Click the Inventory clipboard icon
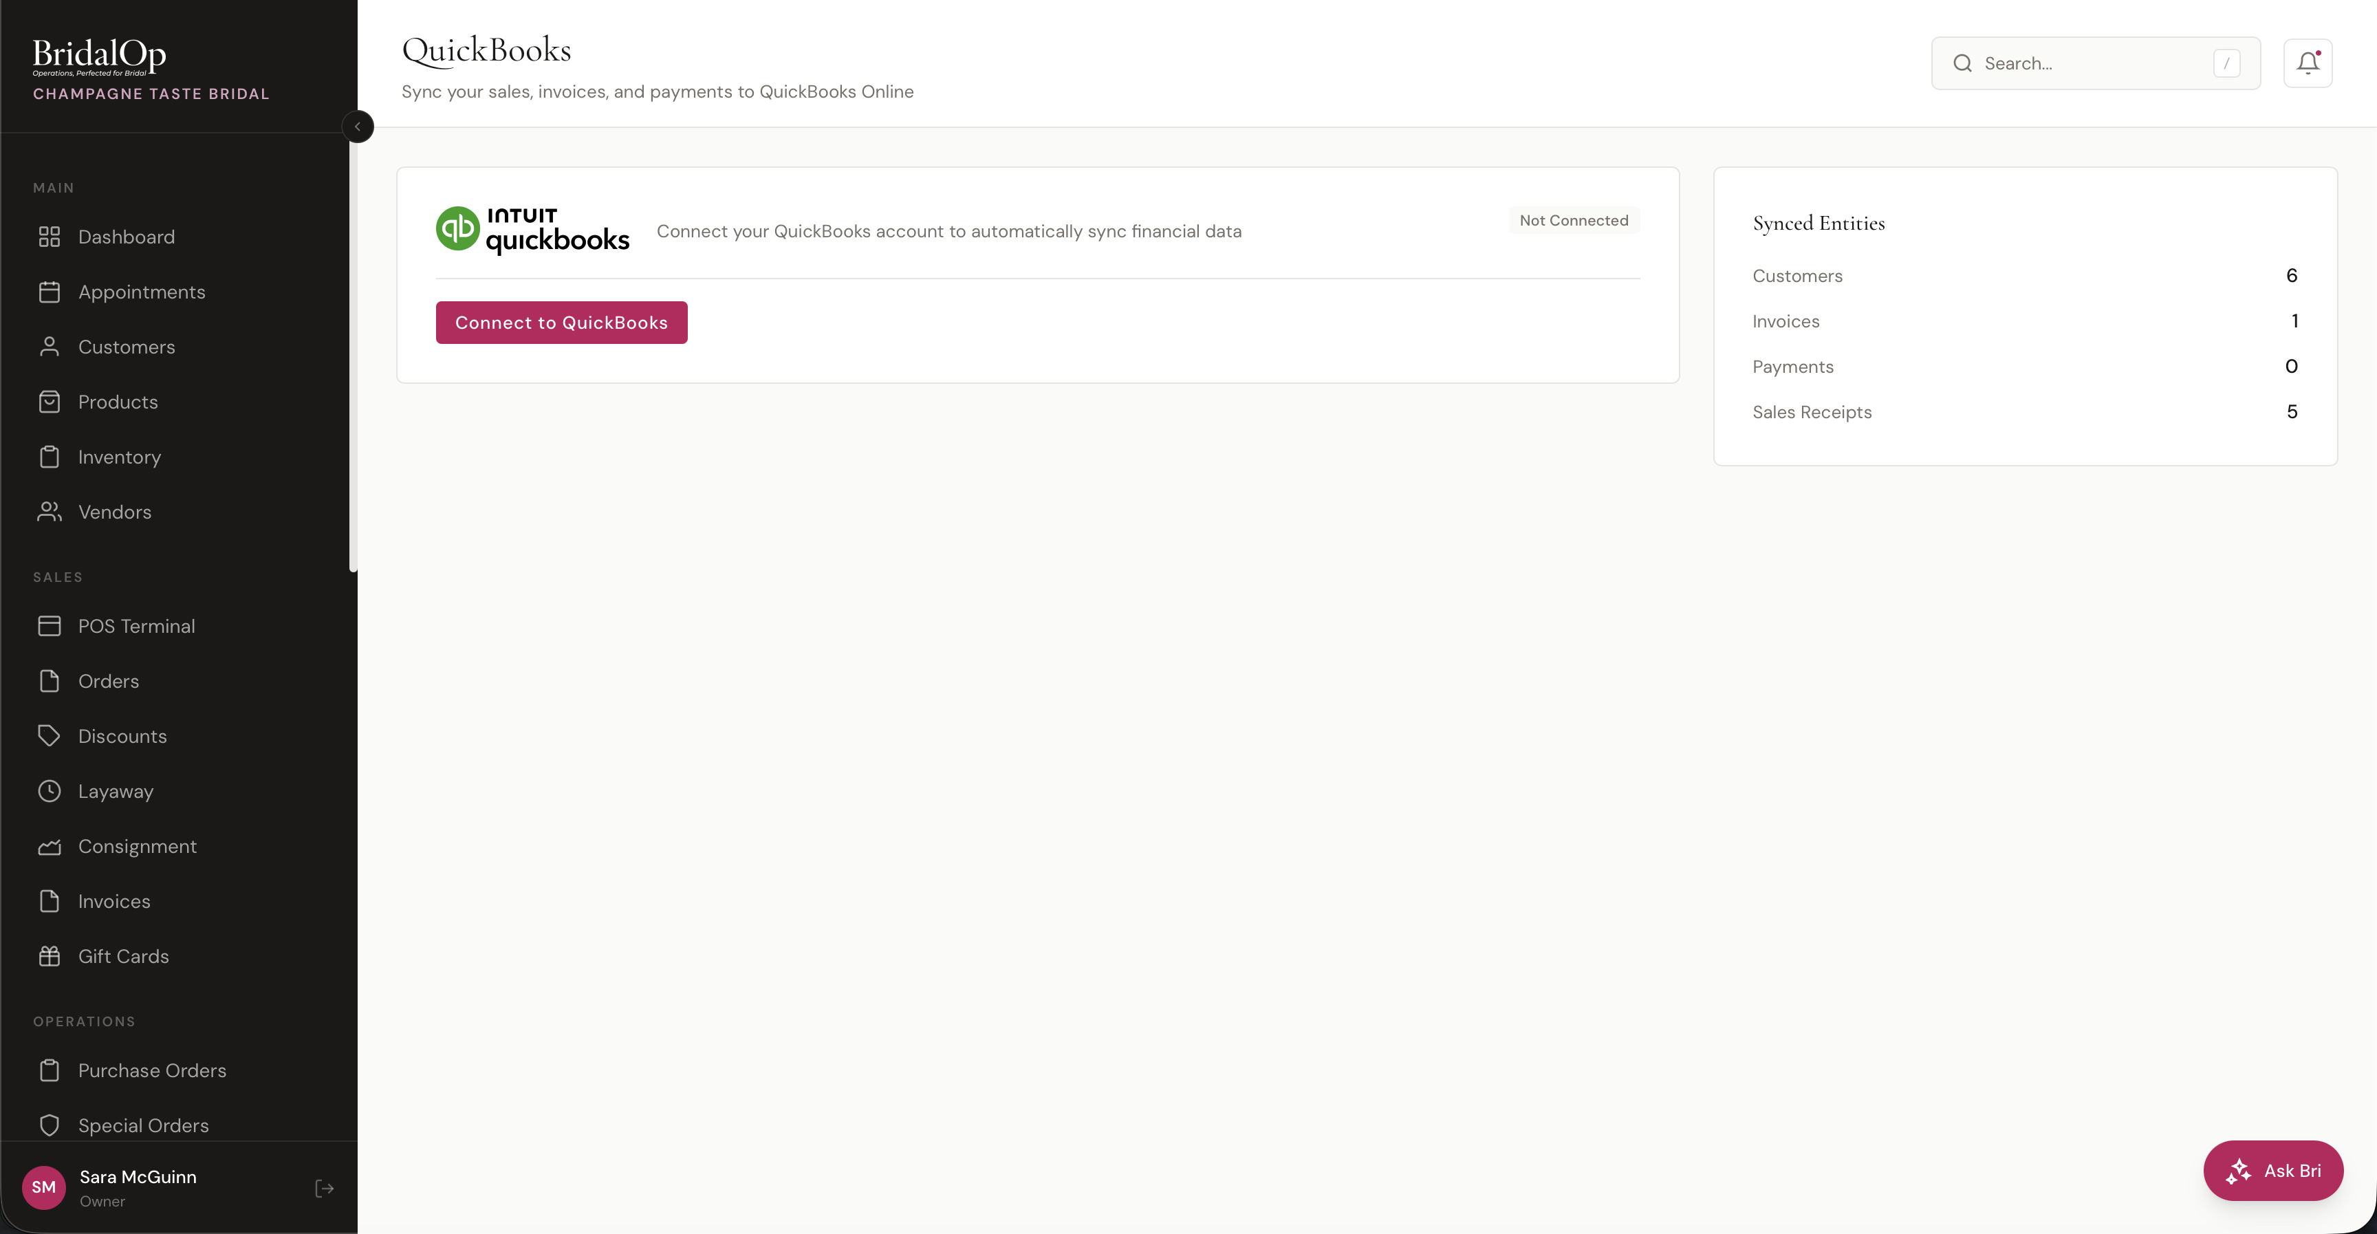This screenshot has width=2377, height=1234. click(x=50, y=457)
